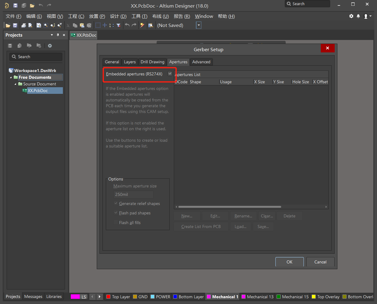The image size is (377, 304).
Task: Click the Copy icon in the toolbar
Action: click(75, 25)
